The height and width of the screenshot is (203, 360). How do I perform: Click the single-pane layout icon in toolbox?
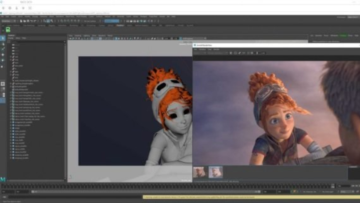[x=3, y=84]
